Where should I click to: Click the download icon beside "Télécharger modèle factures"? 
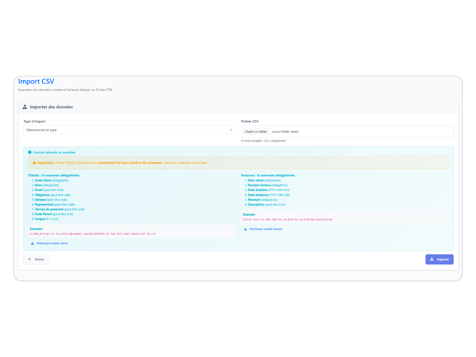[x=246, y=228]
